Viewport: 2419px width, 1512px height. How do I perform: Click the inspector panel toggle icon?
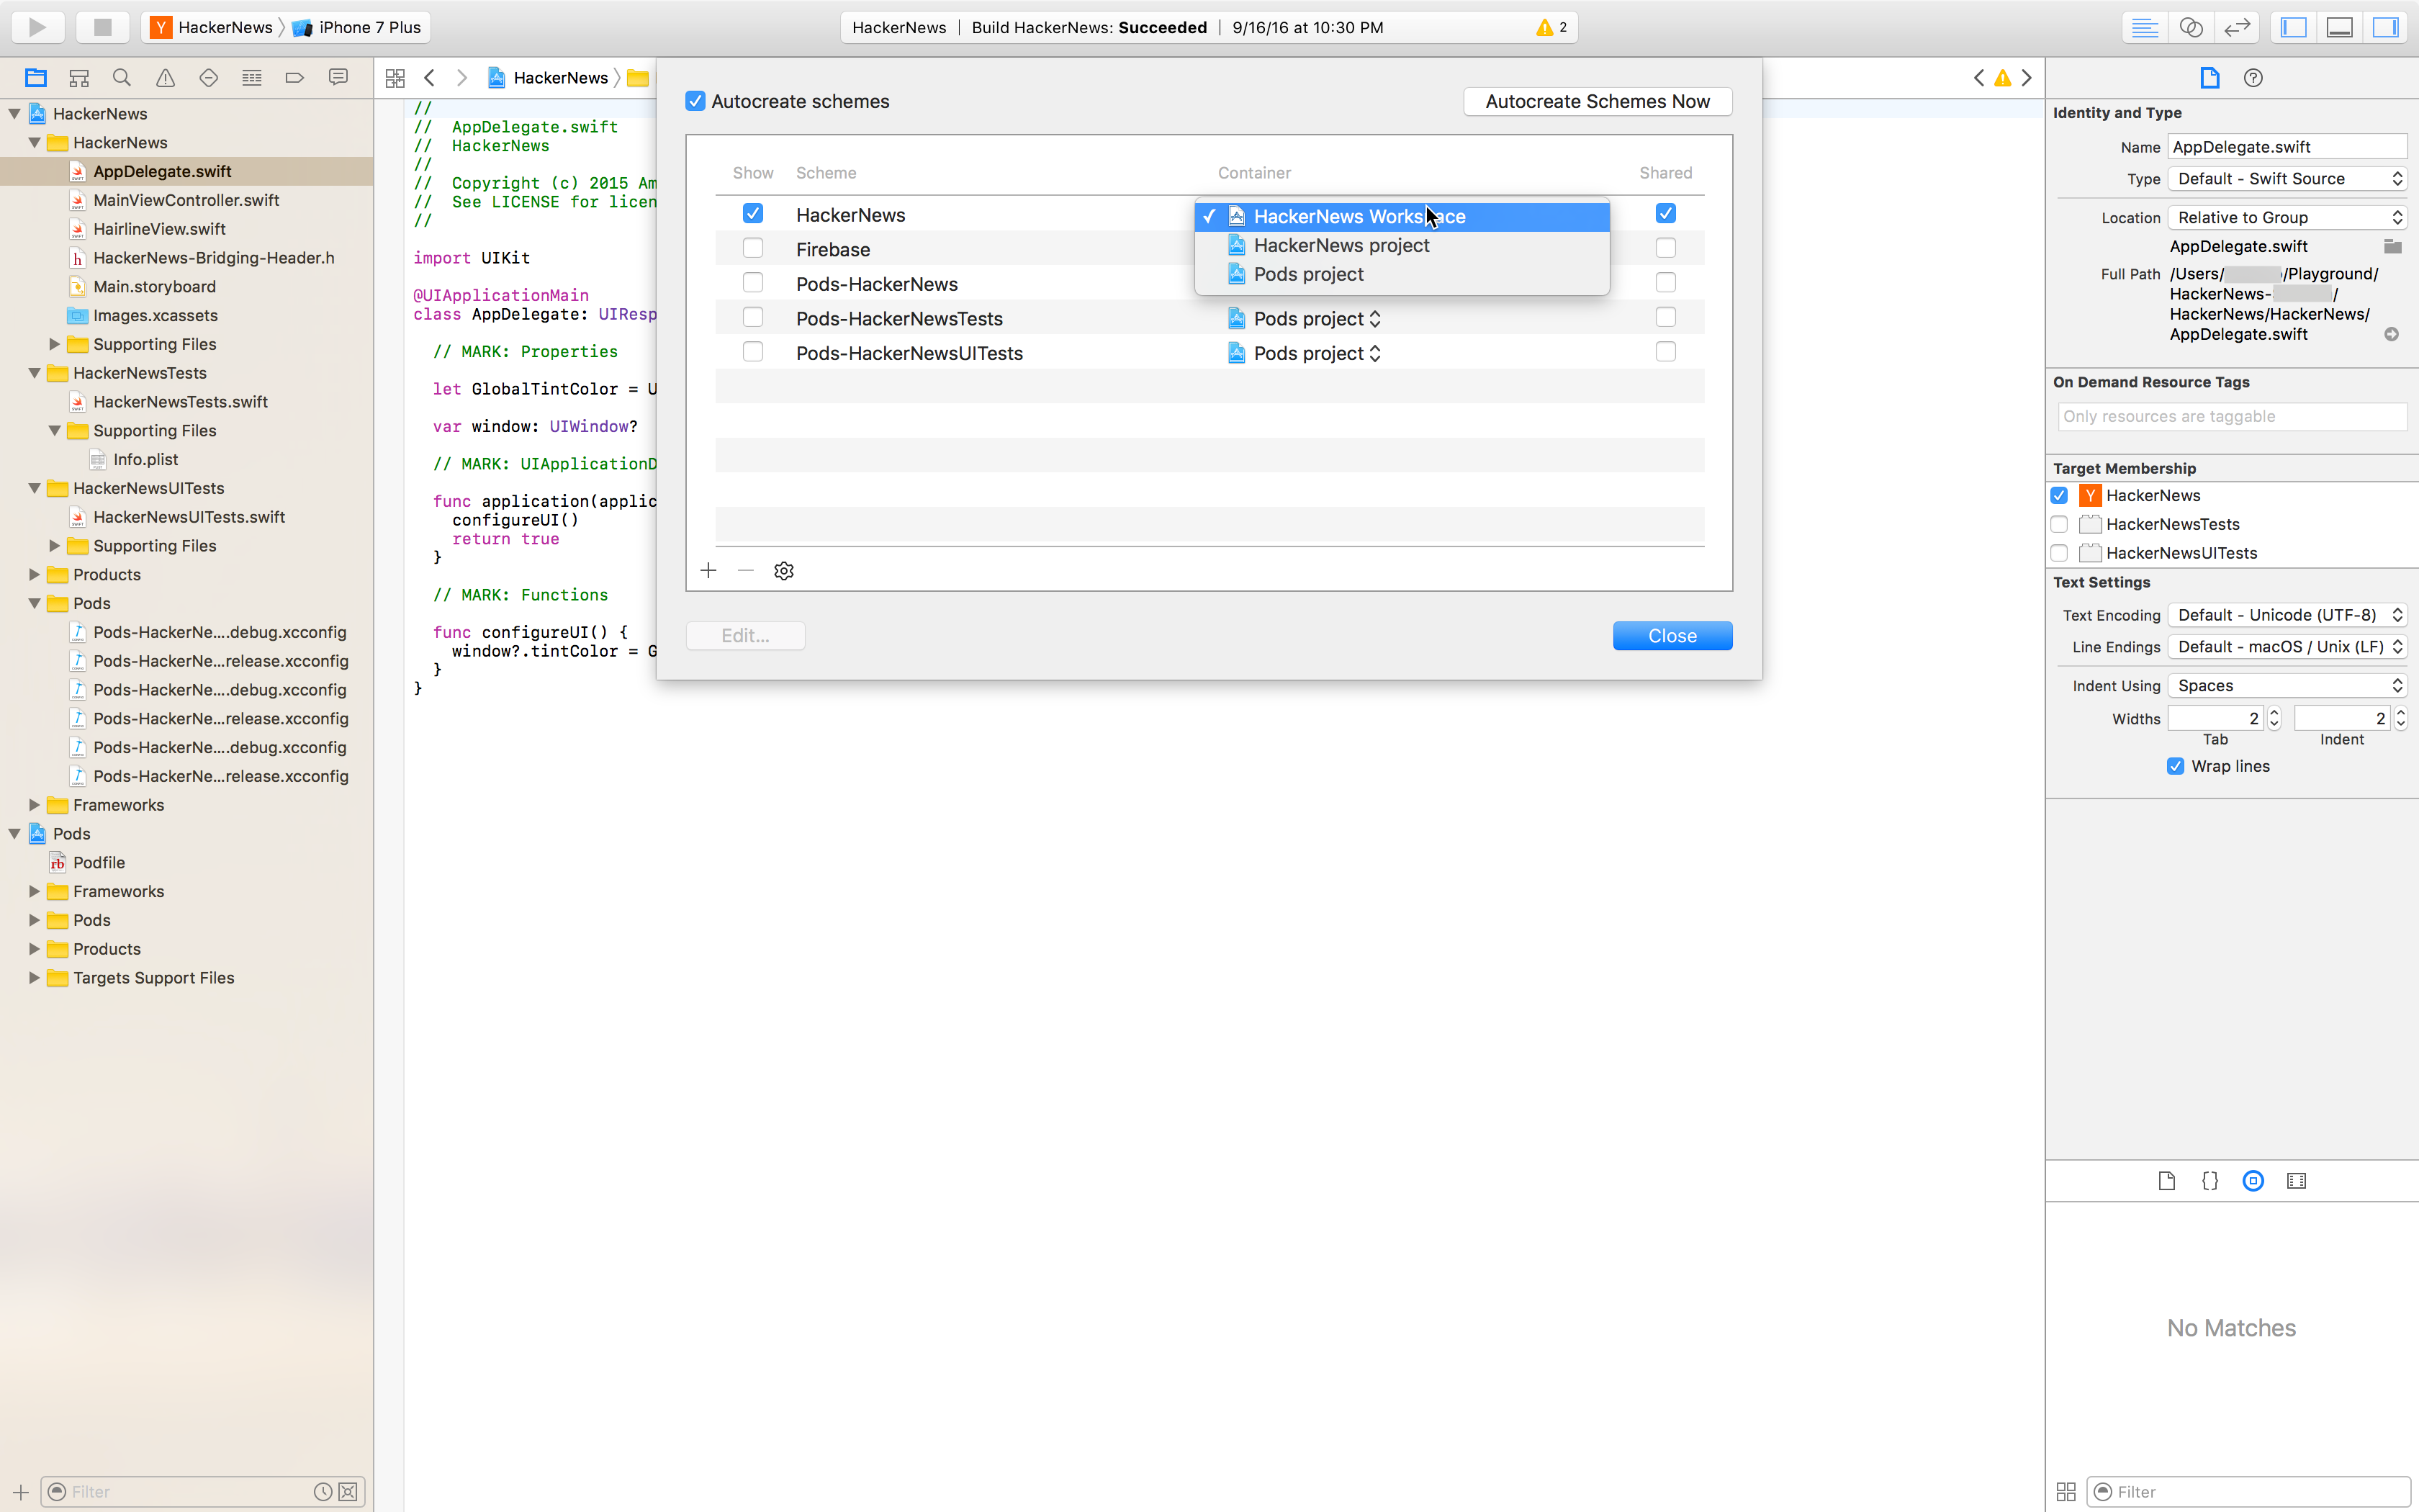pos(2386,26)
